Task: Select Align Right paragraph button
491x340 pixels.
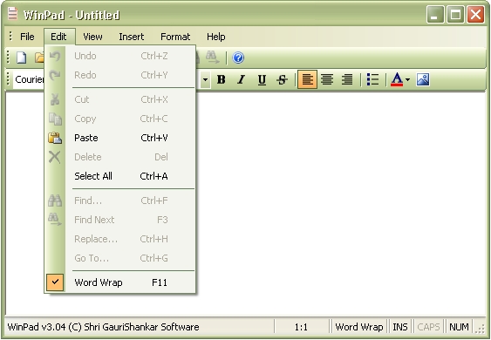Action: [347, 79]
